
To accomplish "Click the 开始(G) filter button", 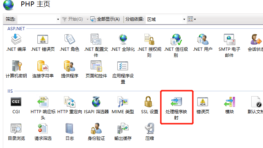I will 72,19.
